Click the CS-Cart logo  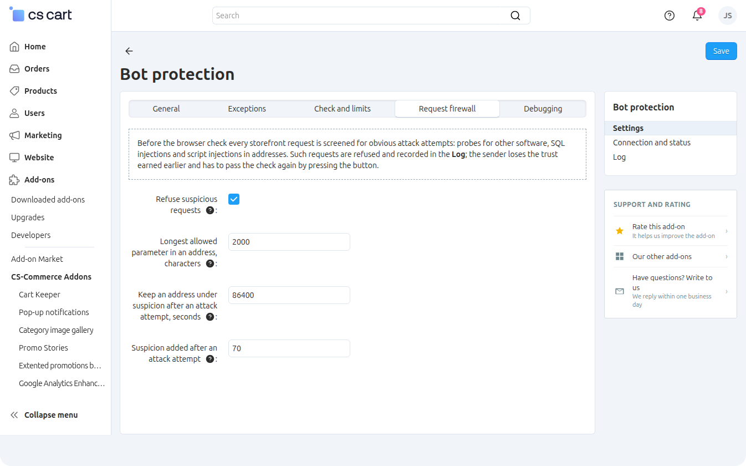pos(41,15)
